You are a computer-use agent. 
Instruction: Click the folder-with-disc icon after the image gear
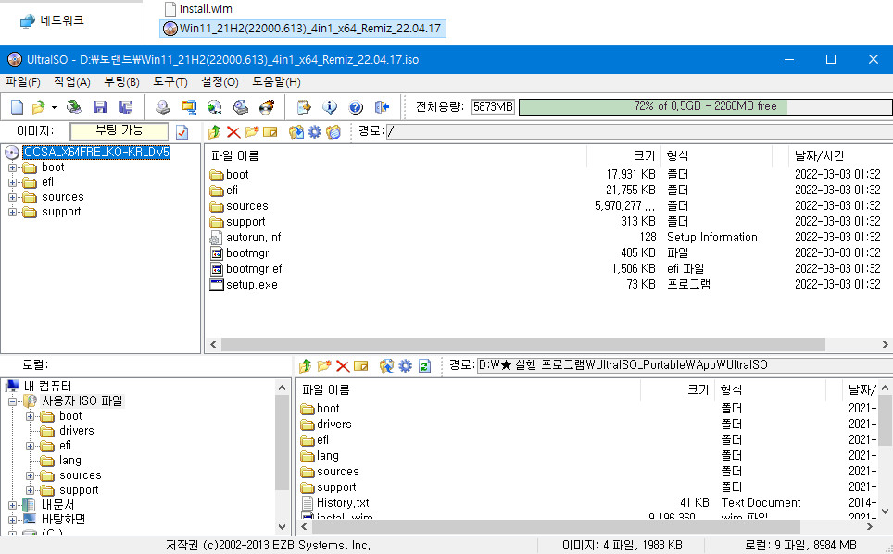pyautogui.click(x=333, y=132)
